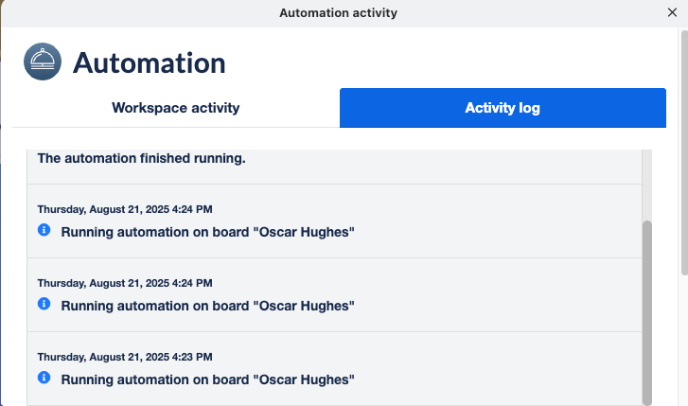
Task: Click the "Automation activity" window title
Action: (x=338, y=12)
